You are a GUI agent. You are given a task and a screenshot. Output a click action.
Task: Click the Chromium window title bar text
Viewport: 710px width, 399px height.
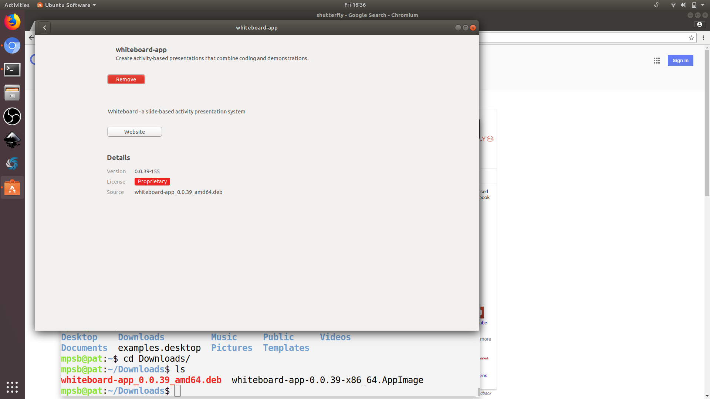(367, 15)
